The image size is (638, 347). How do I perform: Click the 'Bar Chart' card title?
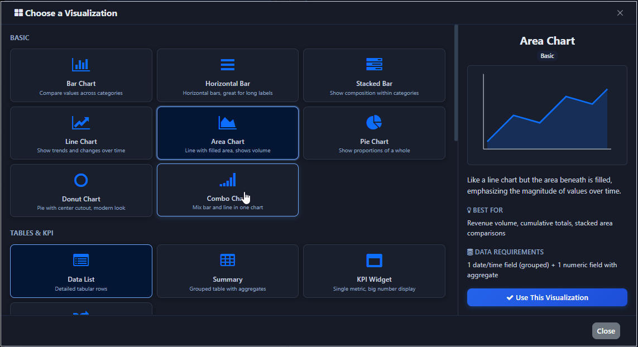click(81, 83)
